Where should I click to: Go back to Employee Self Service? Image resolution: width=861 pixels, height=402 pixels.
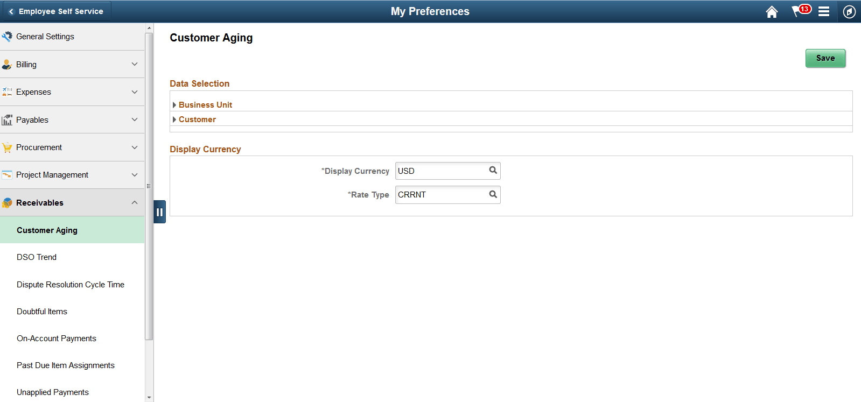tap(55, 11)
